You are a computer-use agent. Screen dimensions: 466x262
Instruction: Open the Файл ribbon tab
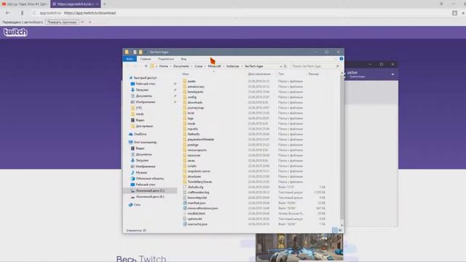tap(130, 59)
